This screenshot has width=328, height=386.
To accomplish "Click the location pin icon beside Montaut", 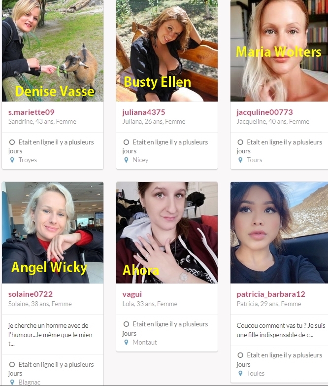I will (126, 343).
